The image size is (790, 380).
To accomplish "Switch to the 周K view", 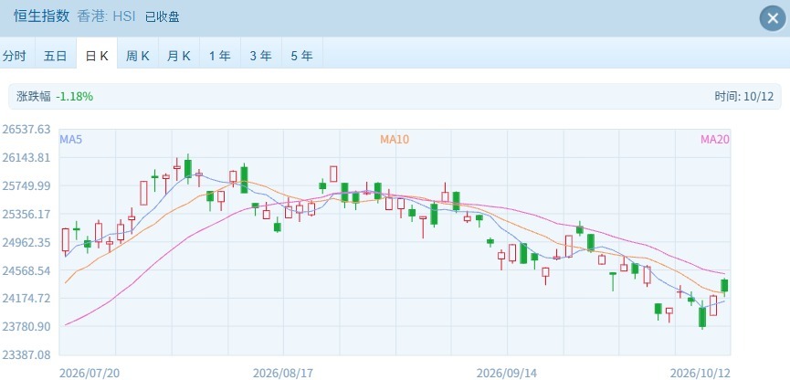I will click(138, 56).
